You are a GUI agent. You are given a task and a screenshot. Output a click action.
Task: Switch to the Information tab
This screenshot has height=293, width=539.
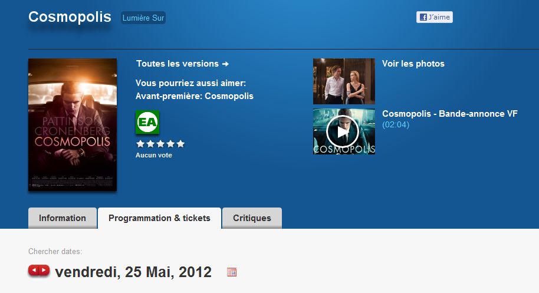click(x=63, y=218)
